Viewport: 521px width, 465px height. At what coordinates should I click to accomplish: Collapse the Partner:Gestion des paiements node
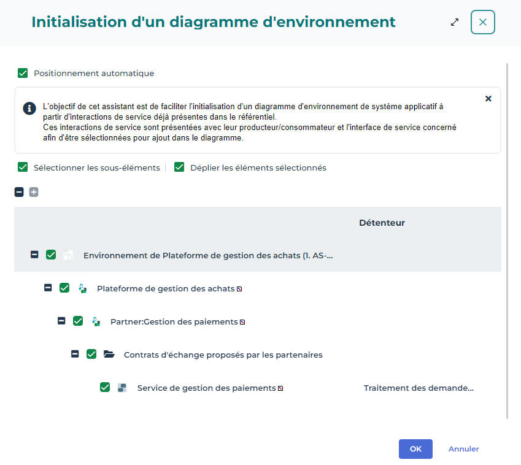pyautogui.click(x=61, y=321)
